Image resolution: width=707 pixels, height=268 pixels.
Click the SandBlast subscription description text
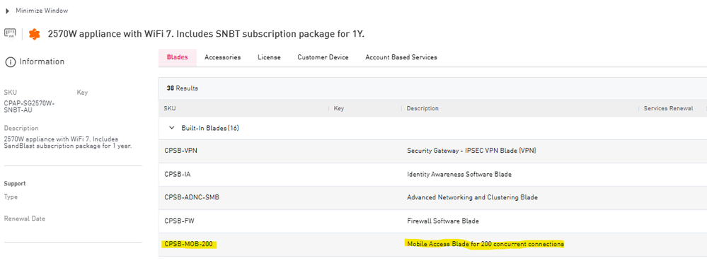(68, 142)
